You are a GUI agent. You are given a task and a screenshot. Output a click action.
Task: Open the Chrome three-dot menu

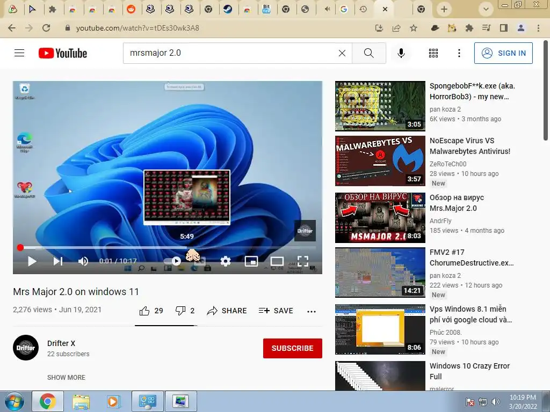538,28
